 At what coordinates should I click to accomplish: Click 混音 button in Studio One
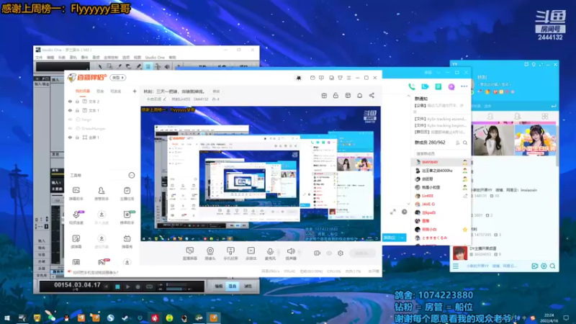click(233, 286)
